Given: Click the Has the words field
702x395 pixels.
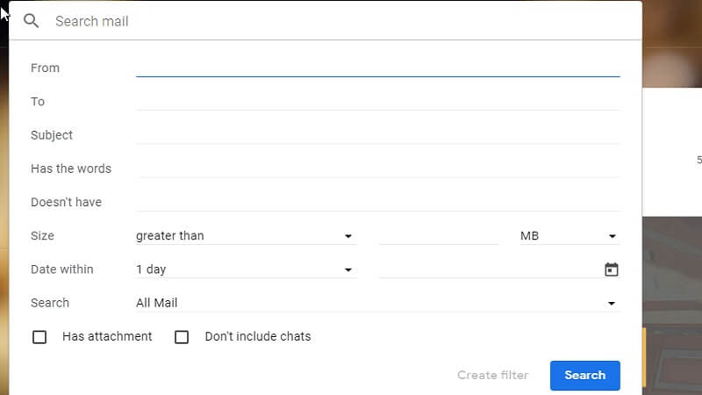Looking at the screenshot, I should click(x=377, y=168).
